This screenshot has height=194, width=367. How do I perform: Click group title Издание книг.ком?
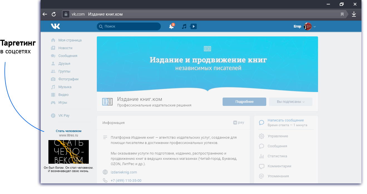(x=140, y=99)
